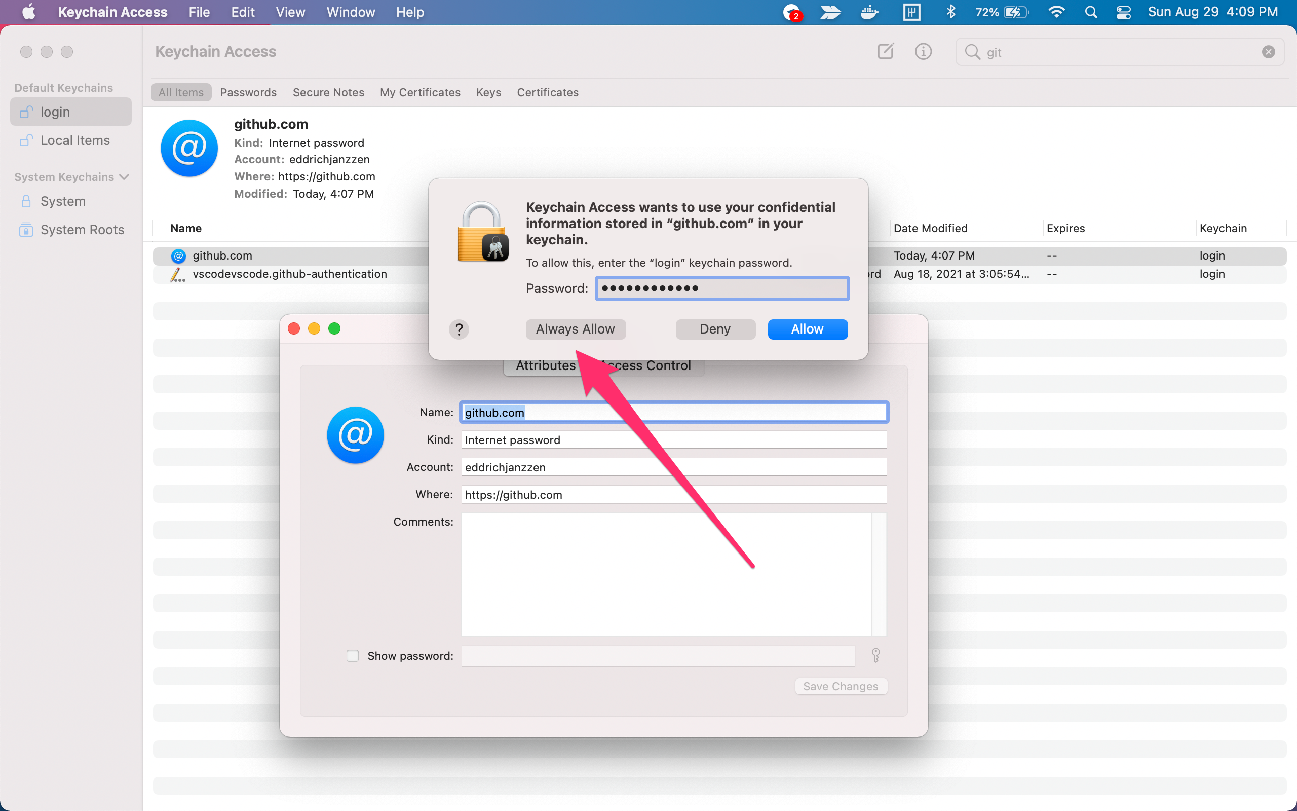Select the github.com row in list
This screenshot has width=1297, height=811.
click(x=719, y=256)
